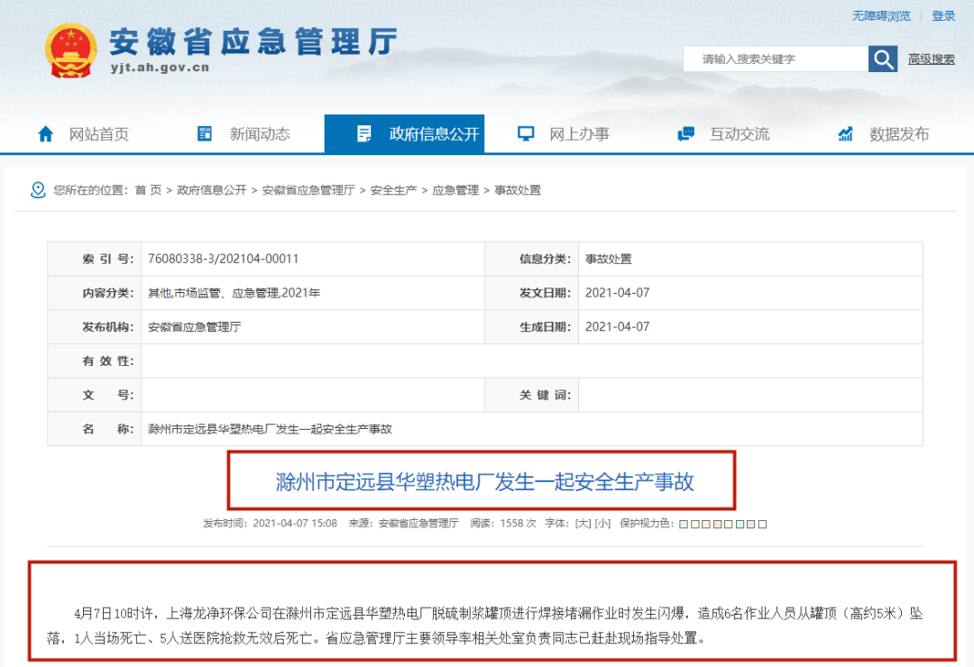Image resolution: width=974 pixels, height=667 pixels.
Task: Click the chart icon beside 数据发布
Action: (x=846, y=134)
